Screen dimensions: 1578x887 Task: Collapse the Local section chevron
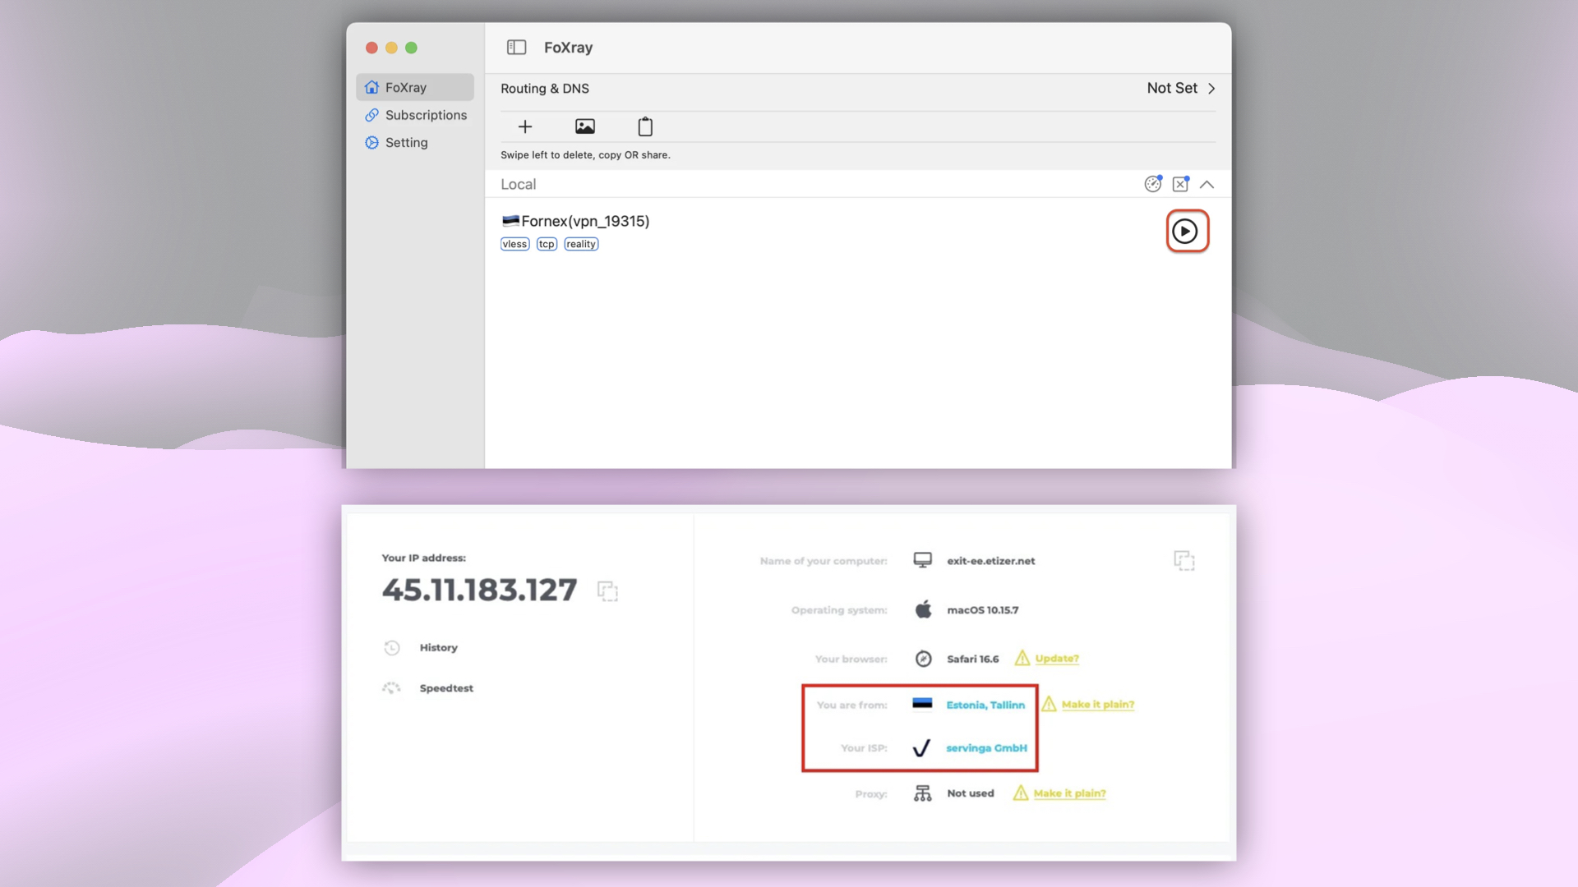[1207, 183]
